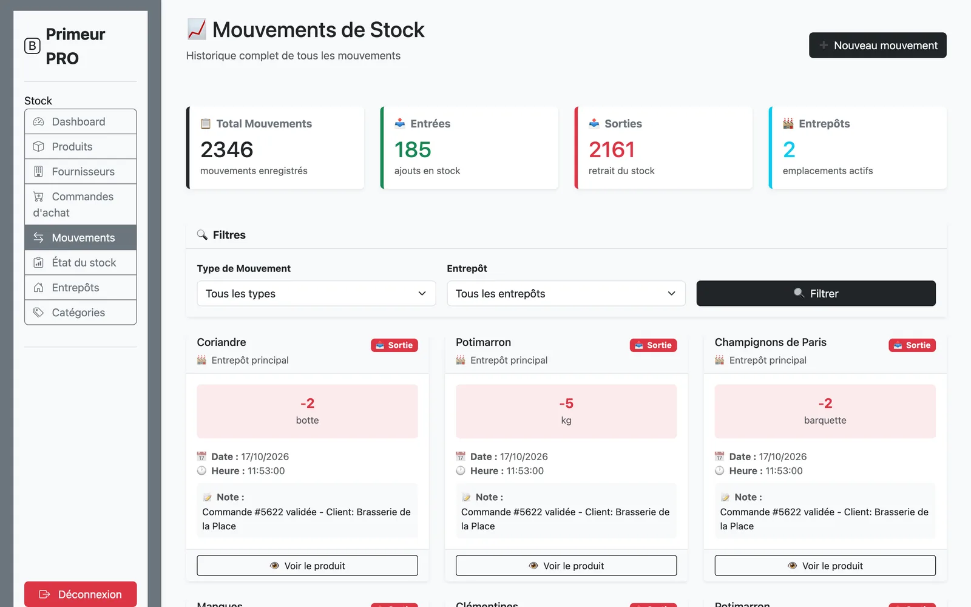Viewport: 971px width, 607px height.
Task: Click the Sortie badge on Champignons de Paris
Action: [912, 345]
